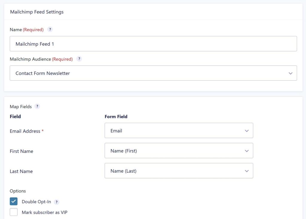The height and width of the screenshot is (219, 306).
Task: Toggle Double Opt-In off via its label
Action: tap(36, 202)
